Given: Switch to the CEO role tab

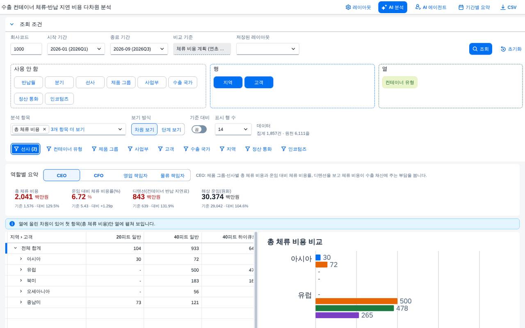Looking at the screenshot, I should pos(62,175).
